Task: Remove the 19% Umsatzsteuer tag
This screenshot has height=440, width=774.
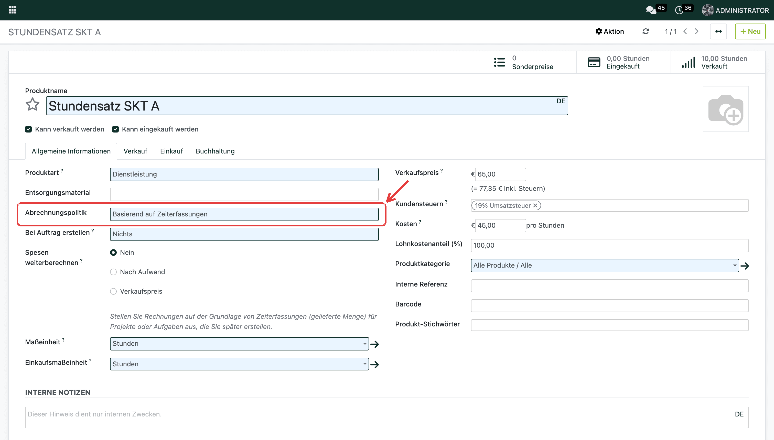Action: coord(535,205)
